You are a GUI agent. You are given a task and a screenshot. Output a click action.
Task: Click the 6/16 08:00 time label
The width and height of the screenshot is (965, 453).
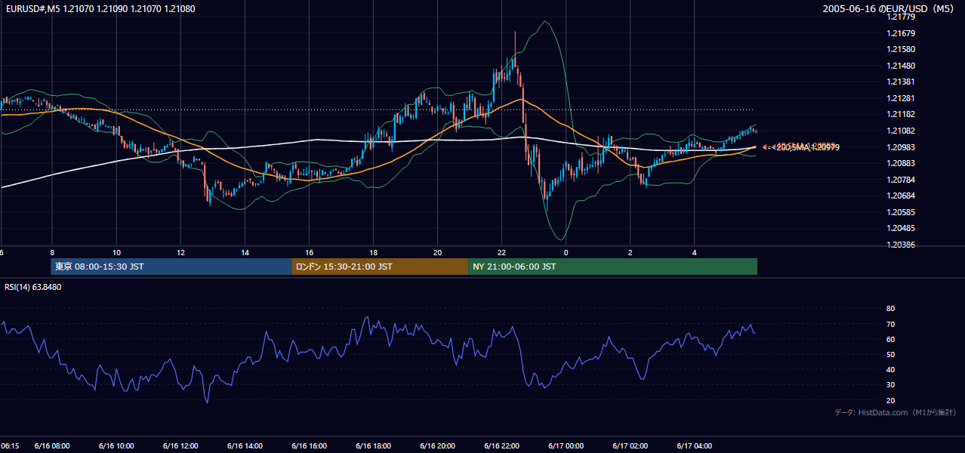[52, 445]
